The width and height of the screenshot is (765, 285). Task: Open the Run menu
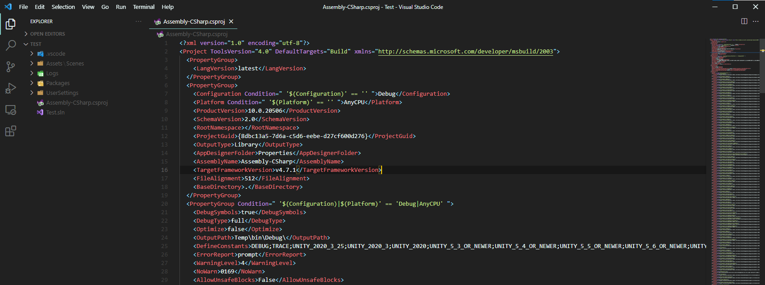tap(121, 7)
